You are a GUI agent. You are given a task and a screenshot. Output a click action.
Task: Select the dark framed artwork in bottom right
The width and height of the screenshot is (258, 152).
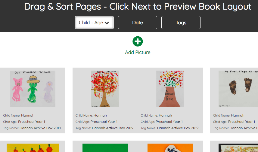pos(238,148)
